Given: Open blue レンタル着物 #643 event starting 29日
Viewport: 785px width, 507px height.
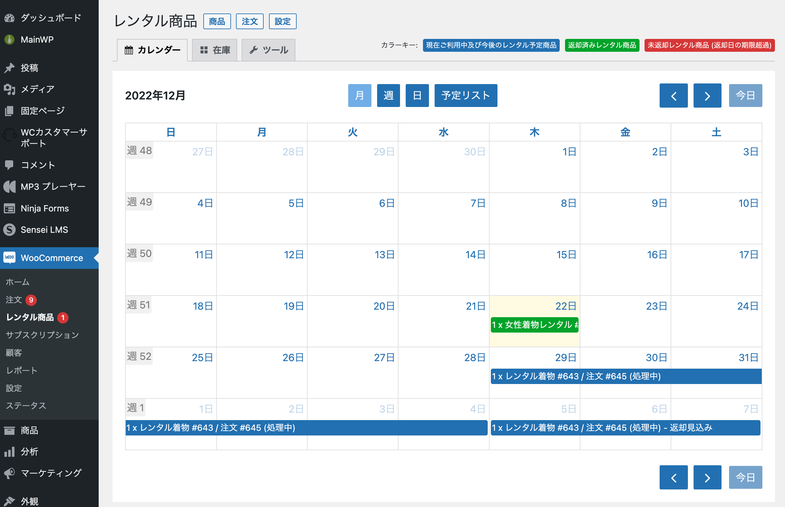Looking at the screenshot, I should (x=626, y=376).
